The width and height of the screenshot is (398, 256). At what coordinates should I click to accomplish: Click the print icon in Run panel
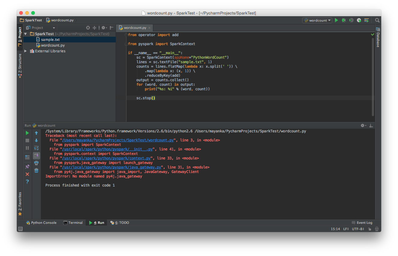pos(36,163)
